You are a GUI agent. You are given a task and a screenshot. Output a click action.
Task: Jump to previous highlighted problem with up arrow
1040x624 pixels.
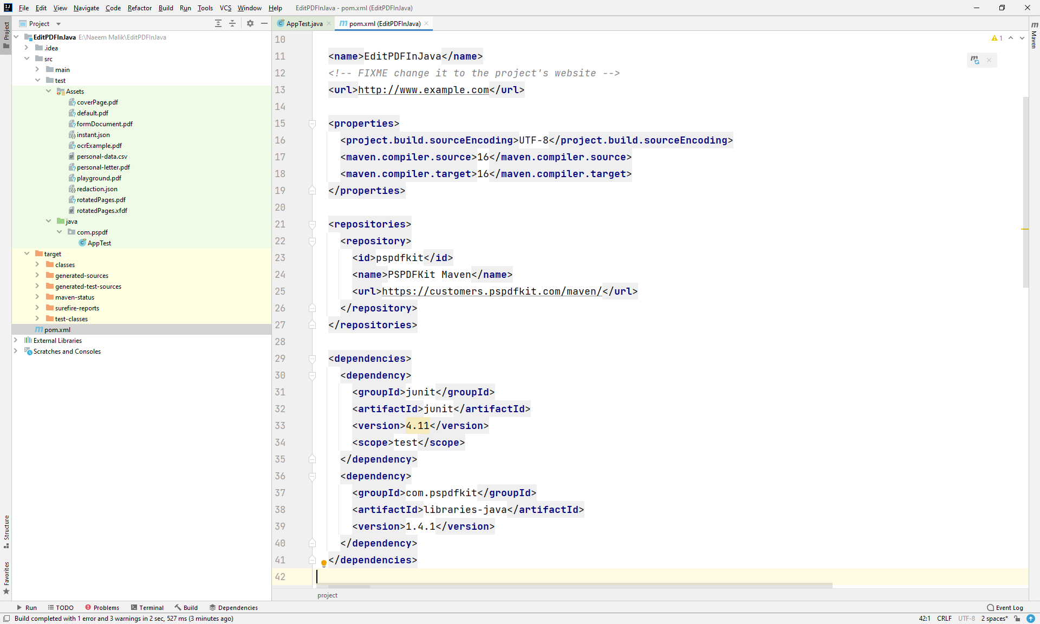(x=1011, y=38)
